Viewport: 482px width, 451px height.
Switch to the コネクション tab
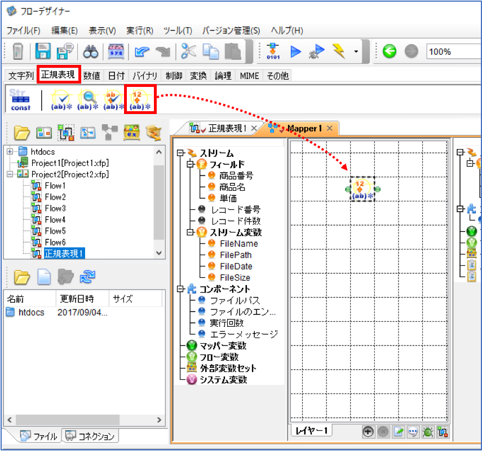pos(90,436)
